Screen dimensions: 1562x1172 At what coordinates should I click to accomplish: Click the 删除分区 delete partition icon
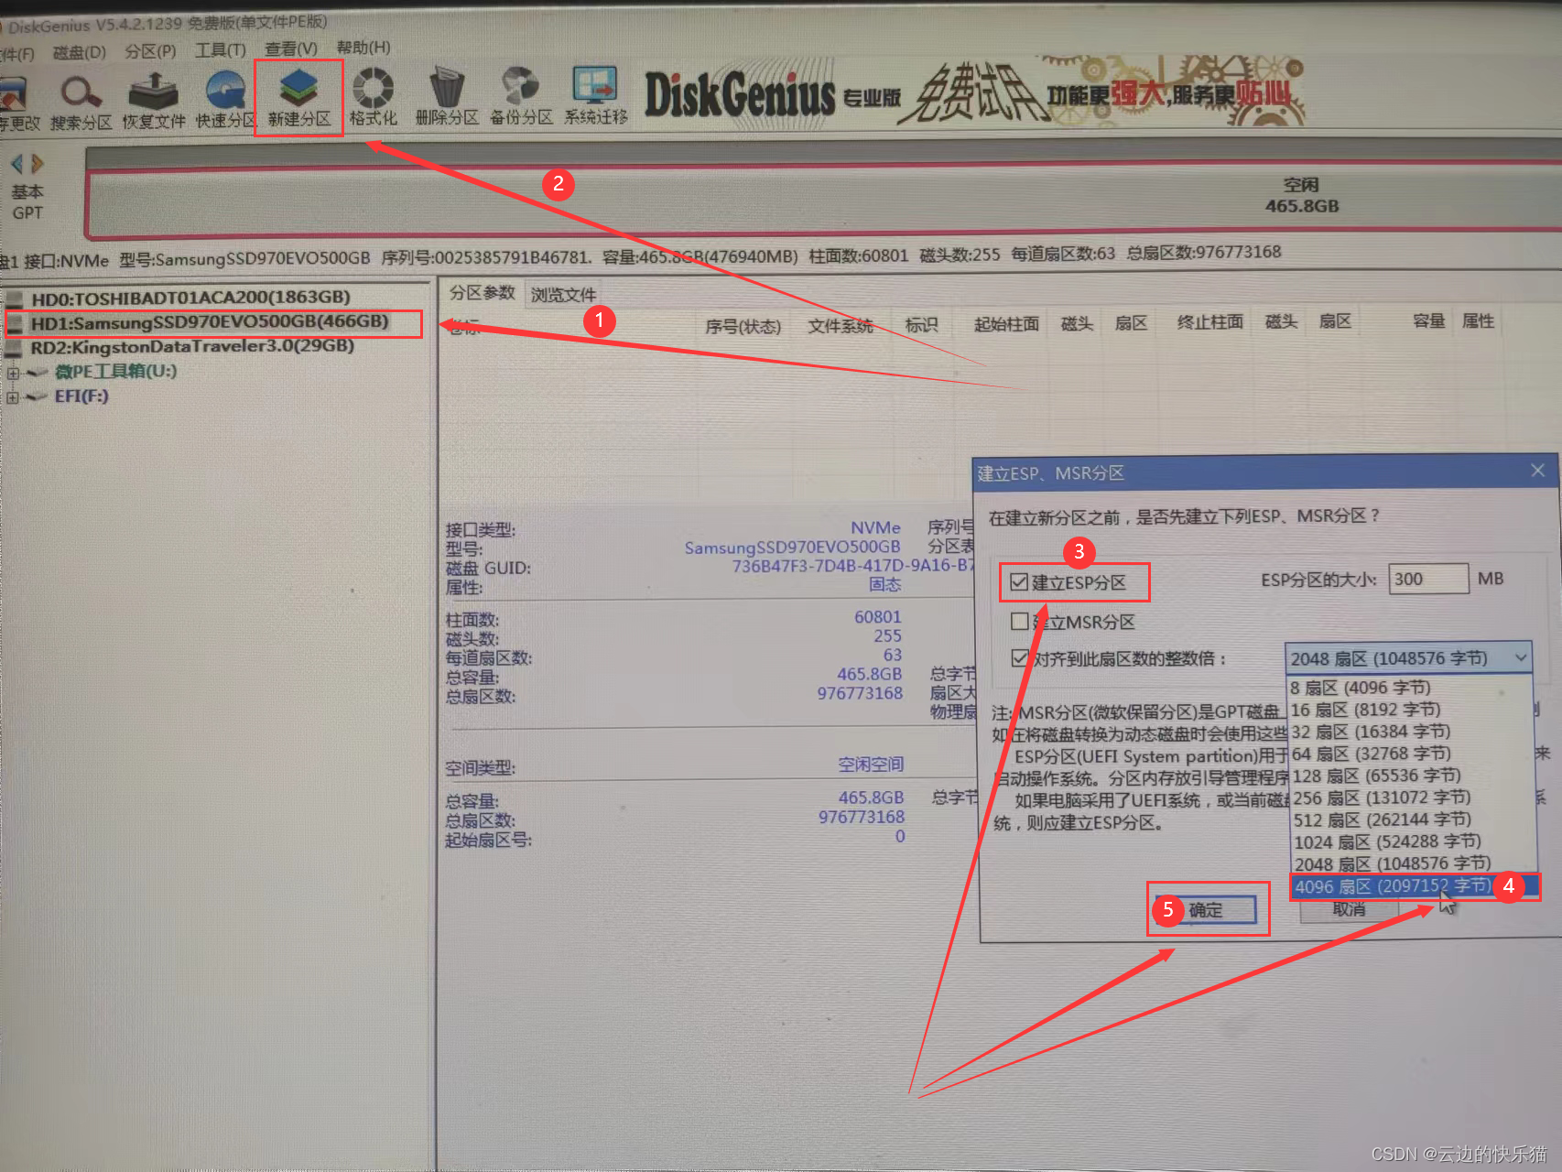pos(447,97)
